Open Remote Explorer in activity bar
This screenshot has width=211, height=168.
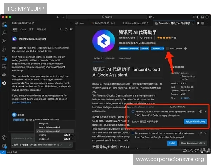4,66
